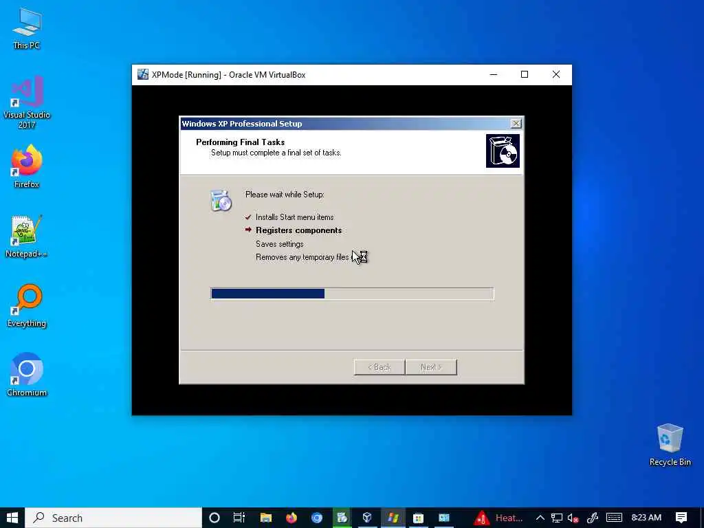
Task: Click the disabled Next button
Action: (x=431, y=367)
